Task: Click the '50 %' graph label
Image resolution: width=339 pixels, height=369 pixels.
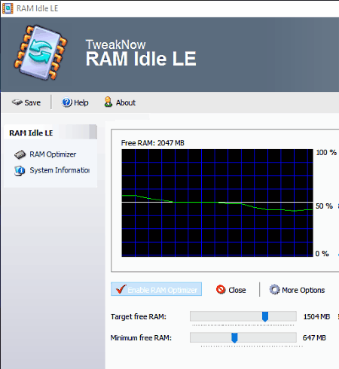Action: click(x=324, y=206)
